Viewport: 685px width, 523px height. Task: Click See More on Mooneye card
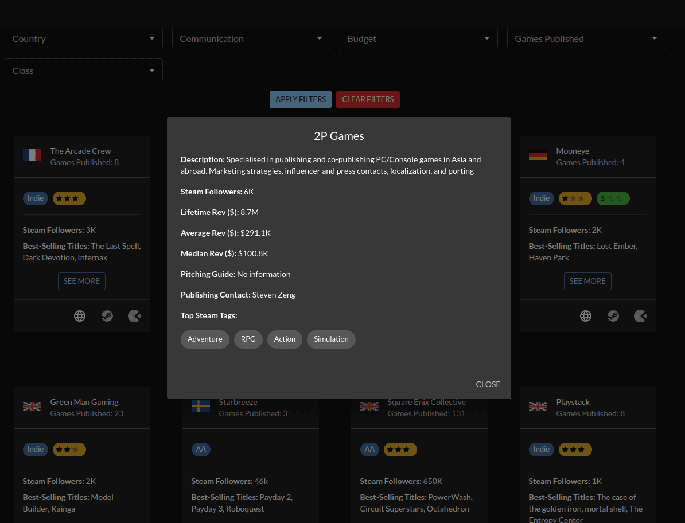coord(587,281)
